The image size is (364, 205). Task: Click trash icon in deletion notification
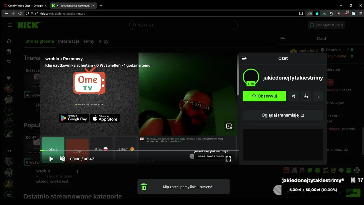point(144,187)
